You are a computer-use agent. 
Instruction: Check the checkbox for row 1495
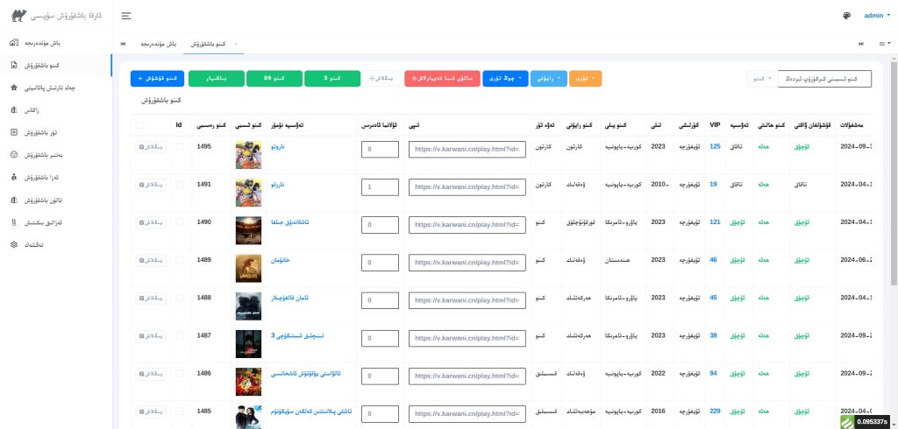point(180,146)
